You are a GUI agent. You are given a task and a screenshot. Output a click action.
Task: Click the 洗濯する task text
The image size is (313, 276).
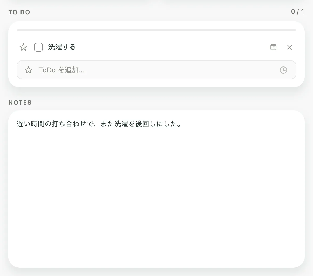click(62, 47)
